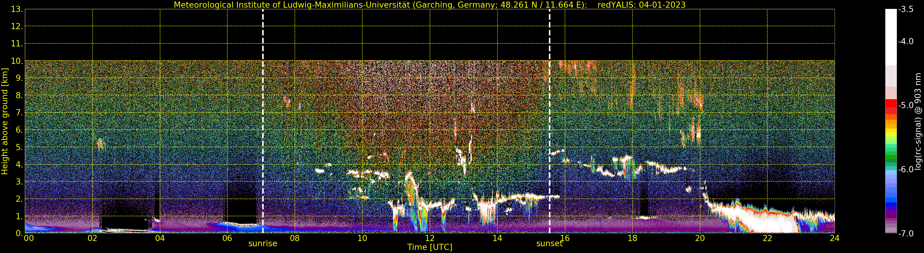924x253 pixels.
Task: Click the colorbar value '-7.0'
Action: tap(906, 234)
